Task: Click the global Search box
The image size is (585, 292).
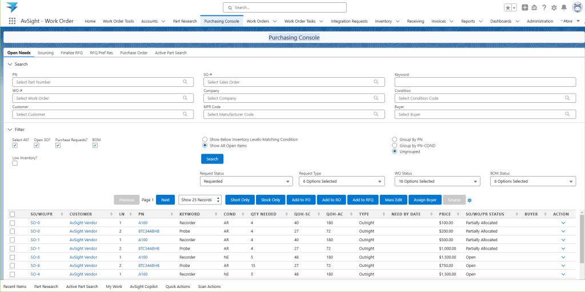Action: 285,7
